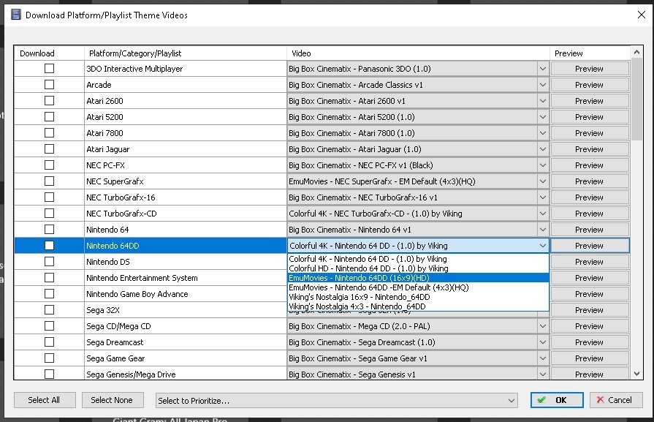Select the NEC TurboGrafx-16 platform cell
This screenshot has height=422, width=654.
pos(186,197)
